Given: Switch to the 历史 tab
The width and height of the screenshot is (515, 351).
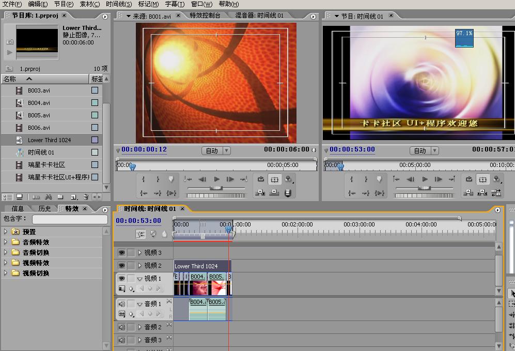Looking at the screenshot, I should (44, 209).
